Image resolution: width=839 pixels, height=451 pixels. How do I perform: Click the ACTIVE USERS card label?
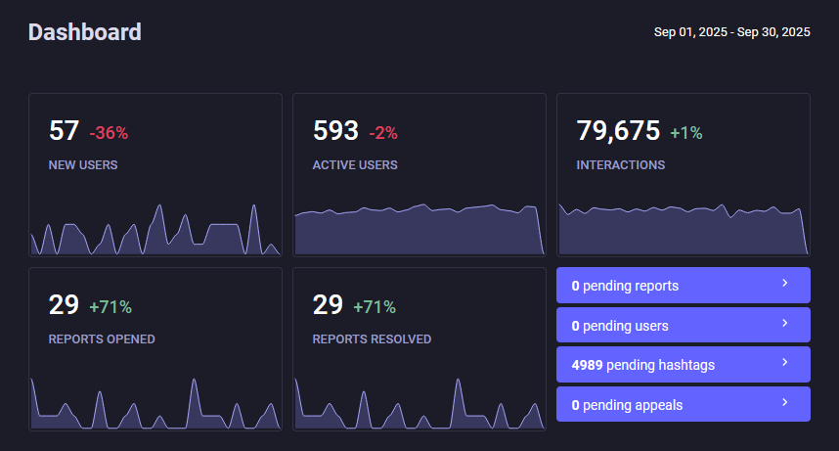pos(355,165)
